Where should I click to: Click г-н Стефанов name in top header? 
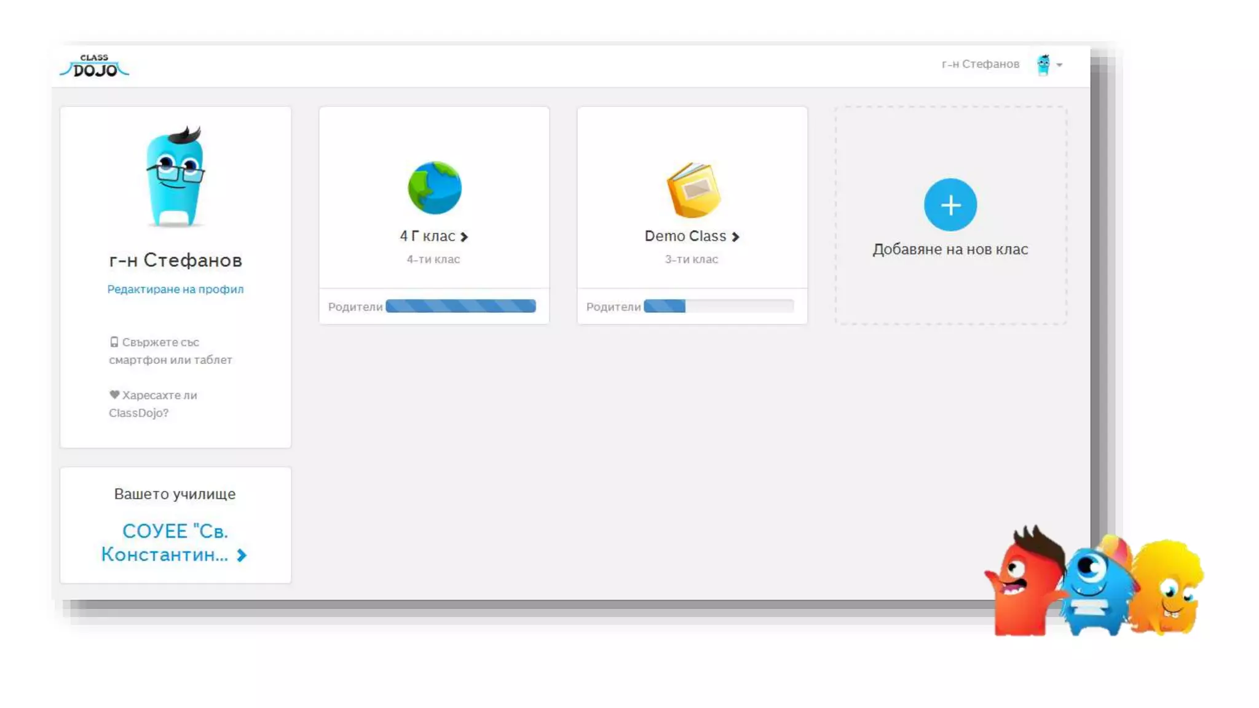980,64
